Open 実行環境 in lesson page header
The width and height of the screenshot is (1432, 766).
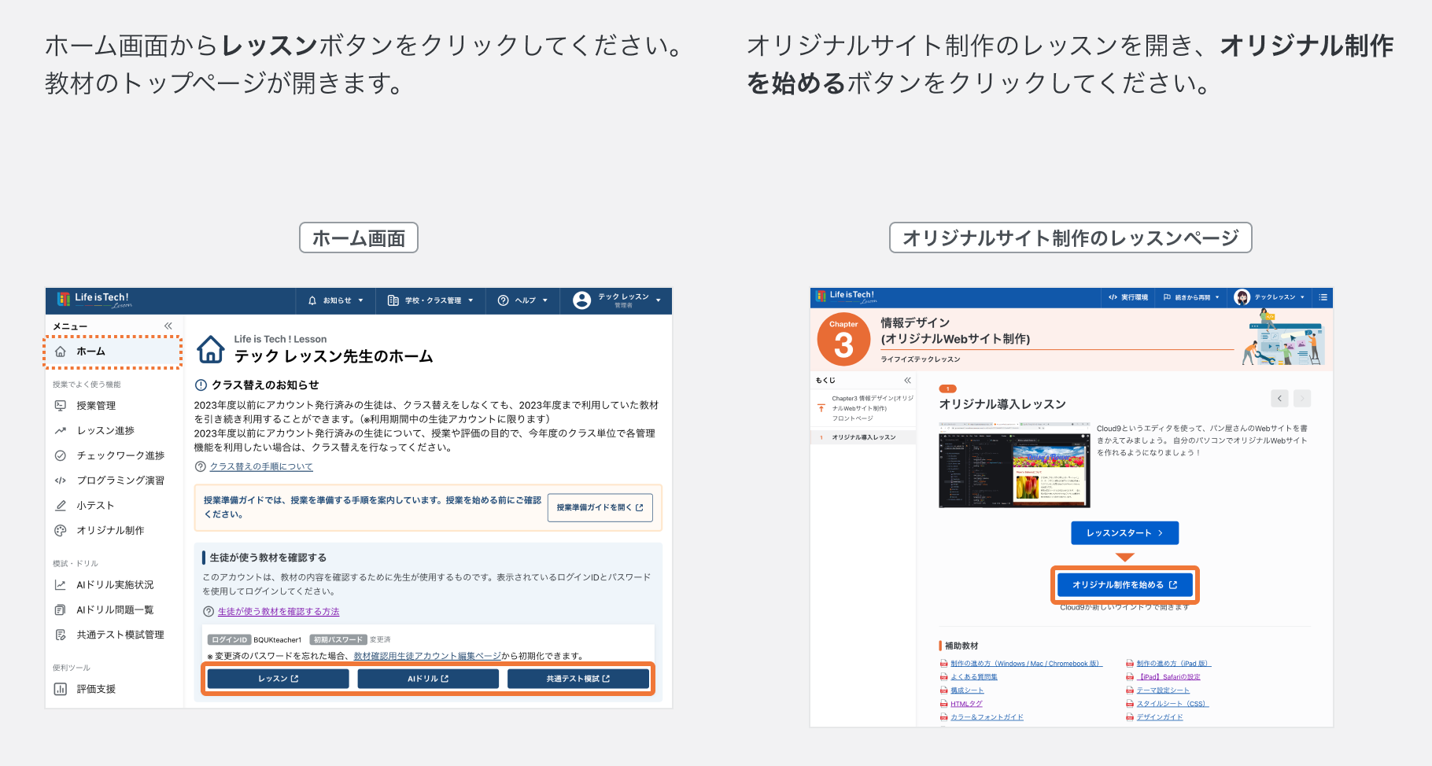(1128, 297)
